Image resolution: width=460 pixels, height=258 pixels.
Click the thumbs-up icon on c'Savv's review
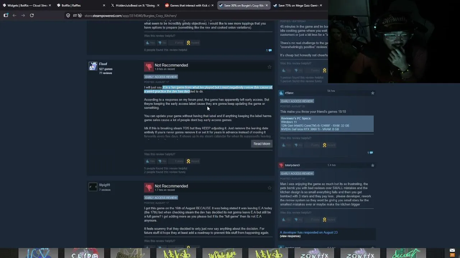click(281, 93)
